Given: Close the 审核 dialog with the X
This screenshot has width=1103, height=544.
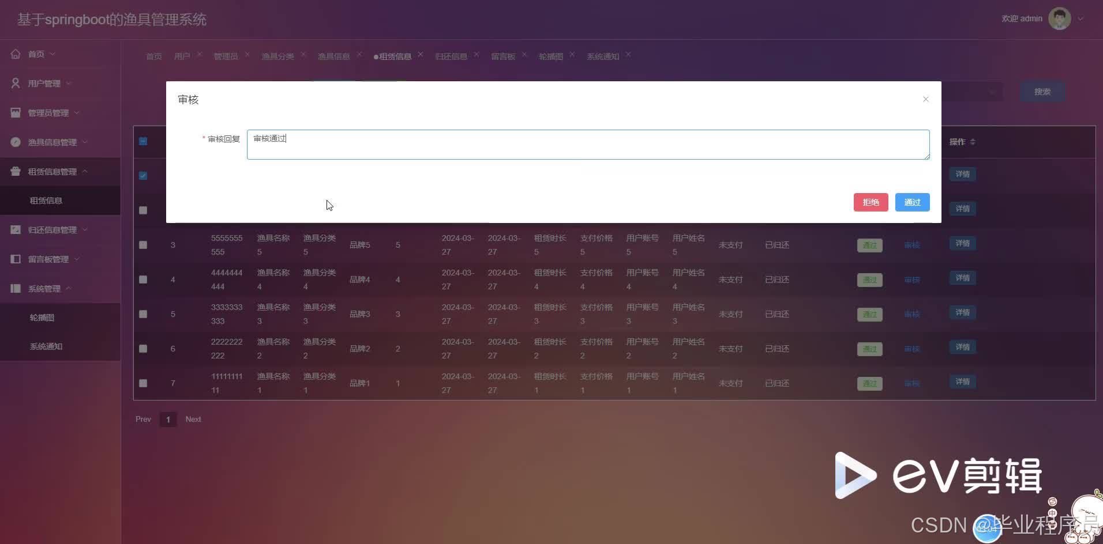Looking at the screenshot, I should [925, 99].
